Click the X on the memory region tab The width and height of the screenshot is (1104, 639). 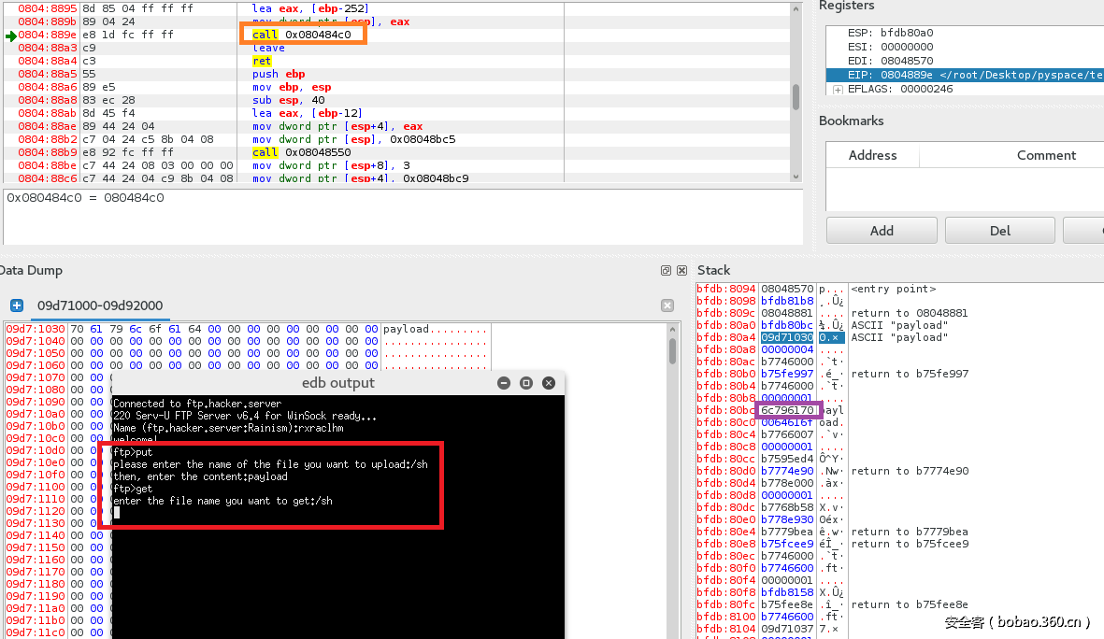667,305
